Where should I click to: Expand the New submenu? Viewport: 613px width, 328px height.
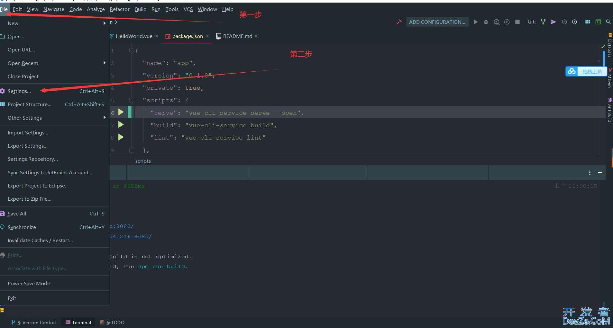point(55,23)
